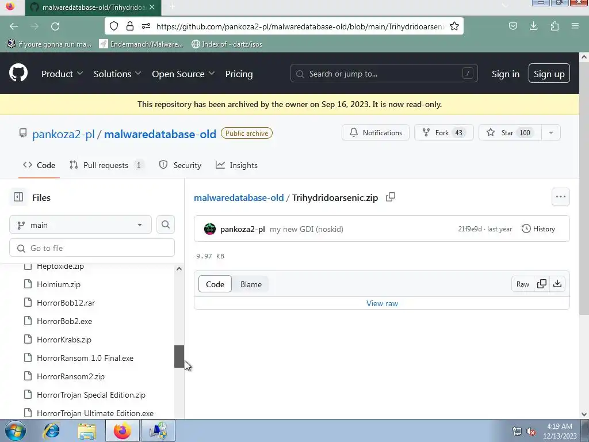Download raw file icon
This screenshot has height=442, width=589.
click(x=557, y=284)
